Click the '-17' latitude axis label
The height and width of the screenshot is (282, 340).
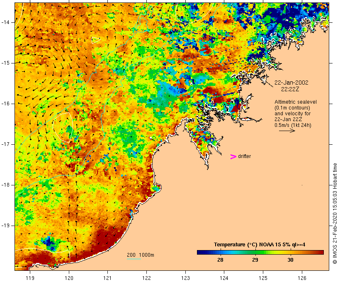coord(5,144)
